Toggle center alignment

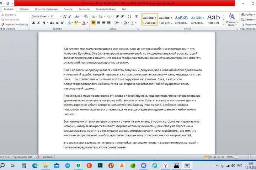(x=98, y=23)
